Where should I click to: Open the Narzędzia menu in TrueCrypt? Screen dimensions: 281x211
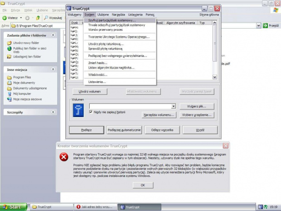pos(118,15)
